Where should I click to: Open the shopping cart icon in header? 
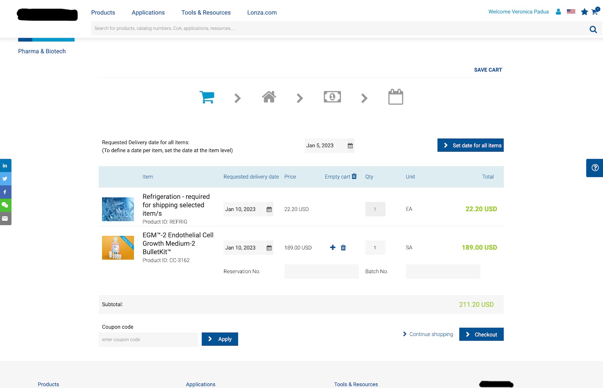coord(594,12)
